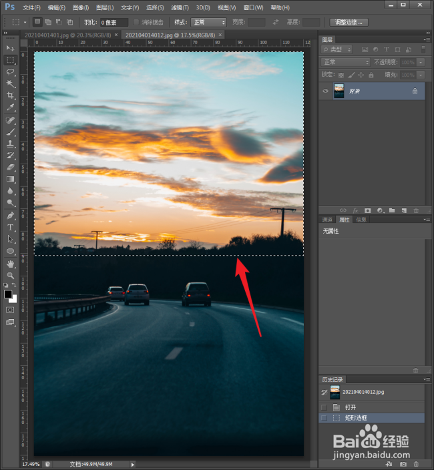Open the History panel flyout menu
Viewport: 434px width, 470px height.
(427, 379)
